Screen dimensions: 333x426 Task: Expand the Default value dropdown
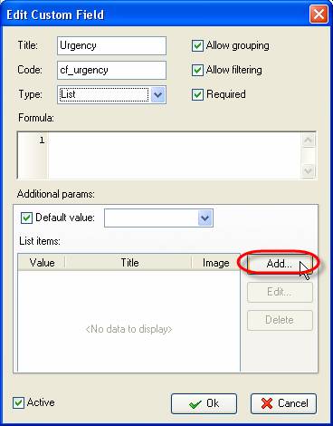tap(205, 218)
